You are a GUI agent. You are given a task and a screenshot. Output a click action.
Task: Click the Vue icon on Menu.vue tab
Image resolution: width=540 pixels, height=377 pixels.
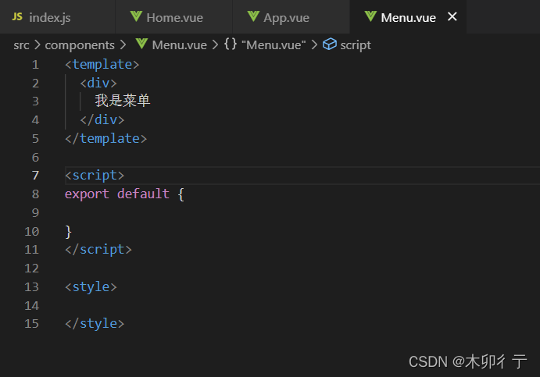(x=370, y=16)
